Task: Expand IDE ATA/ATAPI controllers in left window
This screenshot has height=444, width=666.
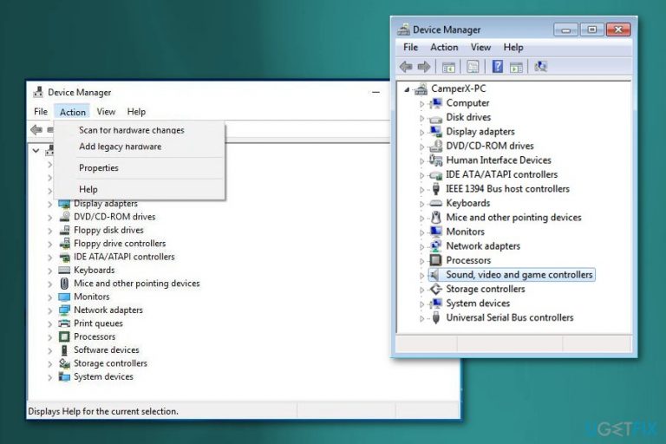Action: (50, 257)
